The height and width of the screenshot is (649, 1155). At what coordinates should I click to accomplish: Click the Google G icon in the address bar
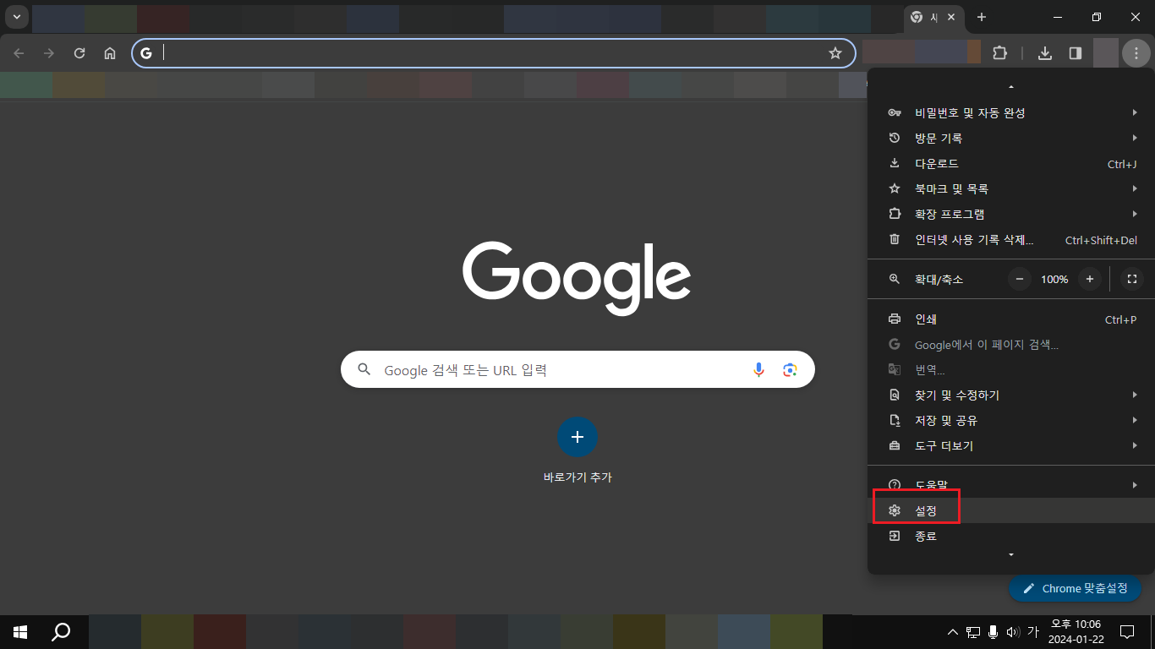coord(146,53)
